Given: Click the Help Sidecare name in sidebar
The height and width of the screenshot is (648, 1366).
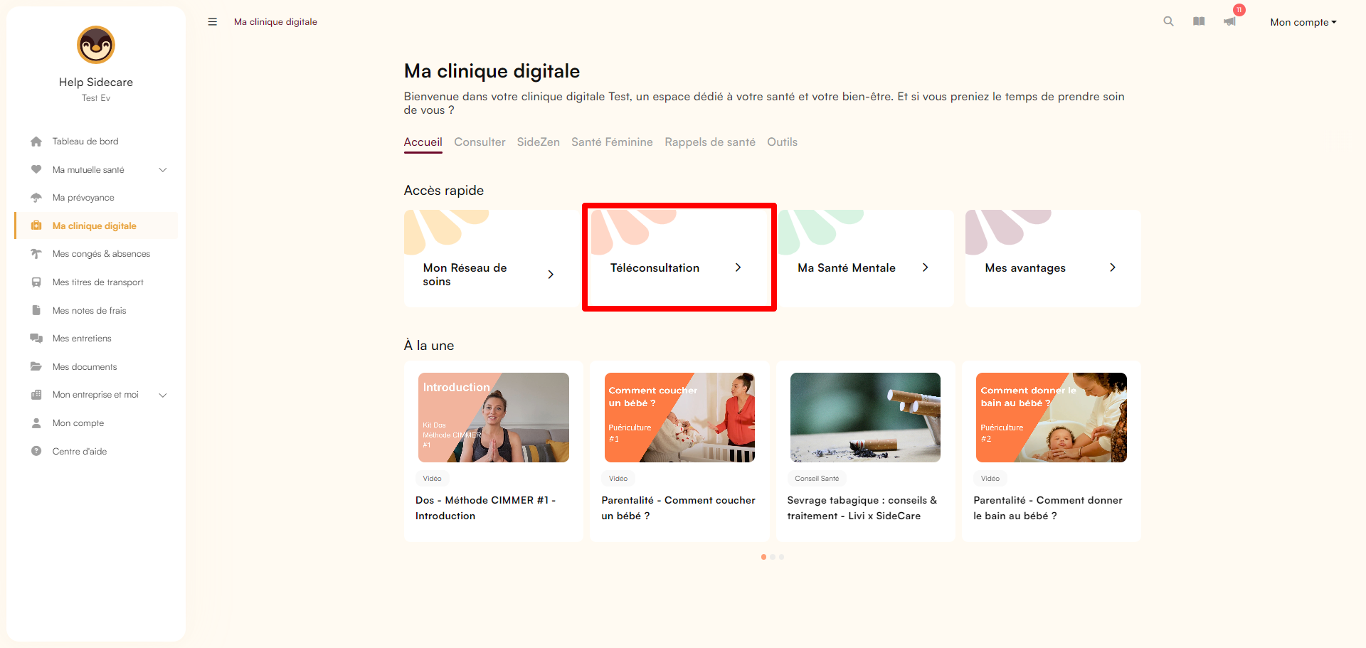Looking at the screenshot, I should 96,83.
